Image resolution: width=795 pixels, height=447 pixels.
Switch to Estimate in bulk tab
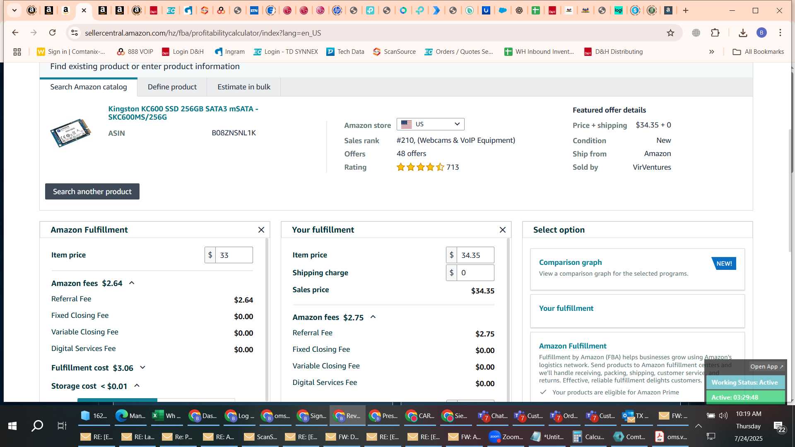244,87
